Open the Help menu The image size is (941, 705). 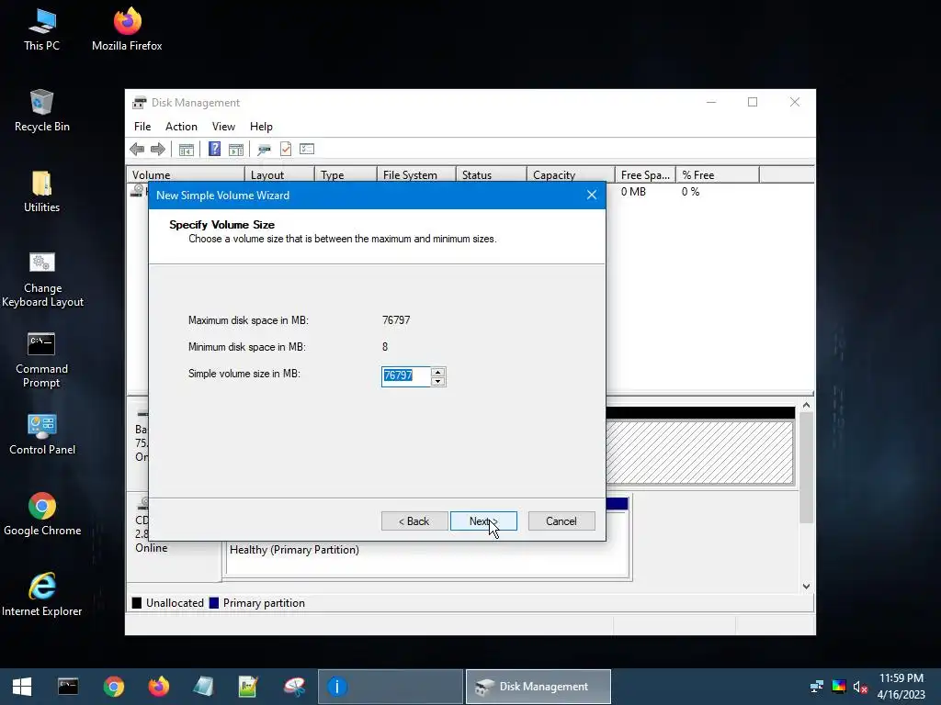click(x=261, y=127)
